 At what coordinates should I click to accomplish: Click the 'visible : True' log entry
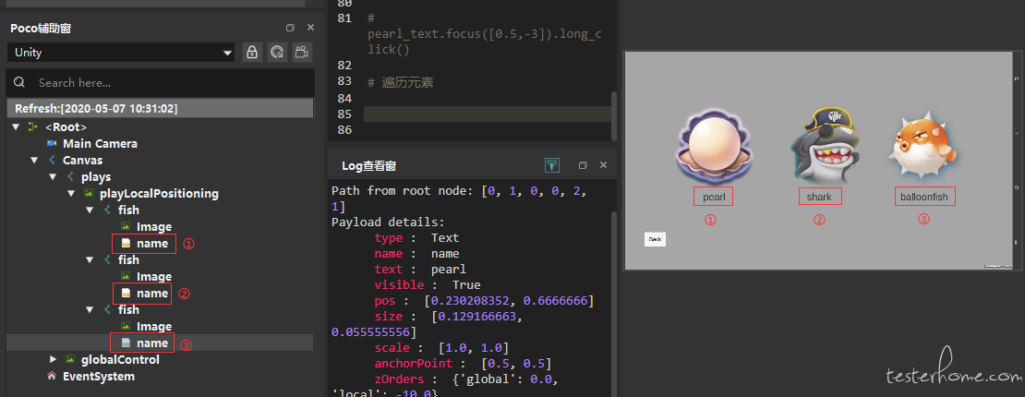(427, 285)
